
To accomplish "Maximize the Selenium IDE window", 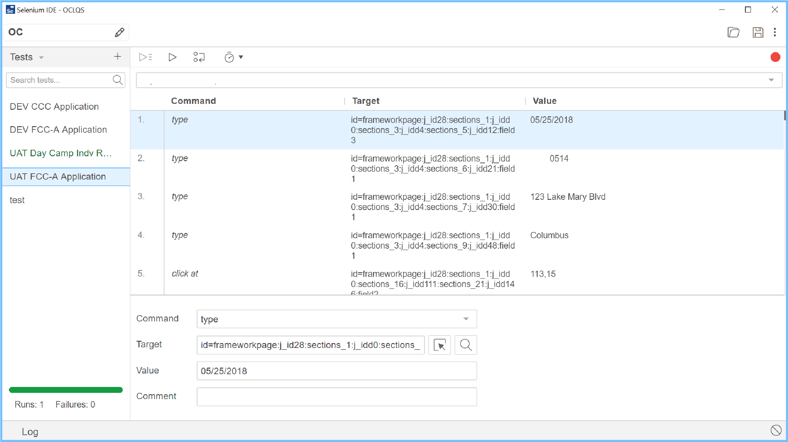I will point(748,10).
